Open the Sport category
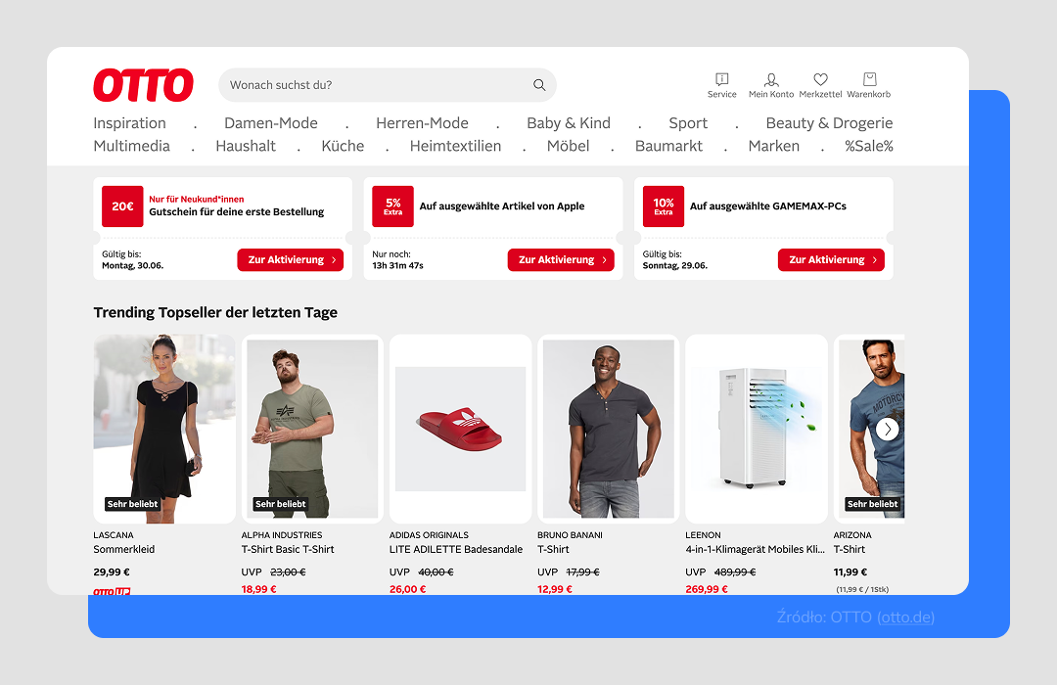The width and height of the screenshot is (1057, 685). click(688, 123)
